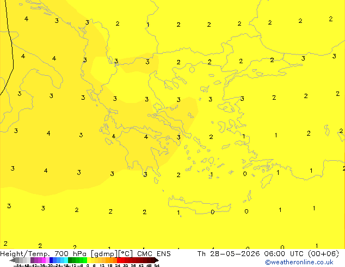Pick the dark blue legend swatch

[x=51, y=260]
